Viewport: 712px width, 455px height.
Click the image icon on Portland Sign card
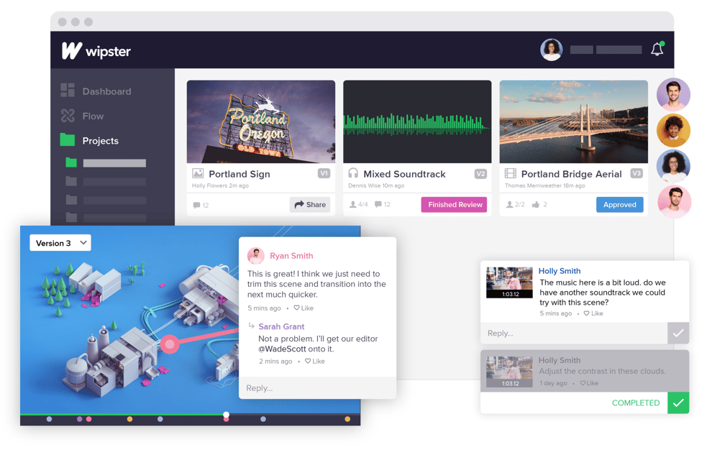pos(196,173)
